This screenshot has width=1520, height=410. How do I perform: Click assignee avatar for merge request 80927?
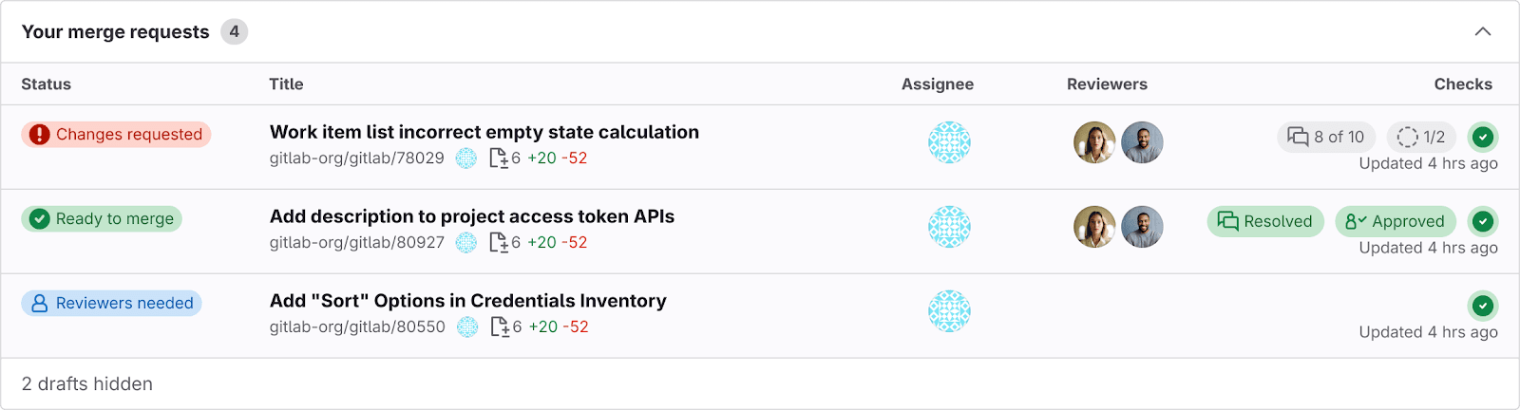point(949,227)
